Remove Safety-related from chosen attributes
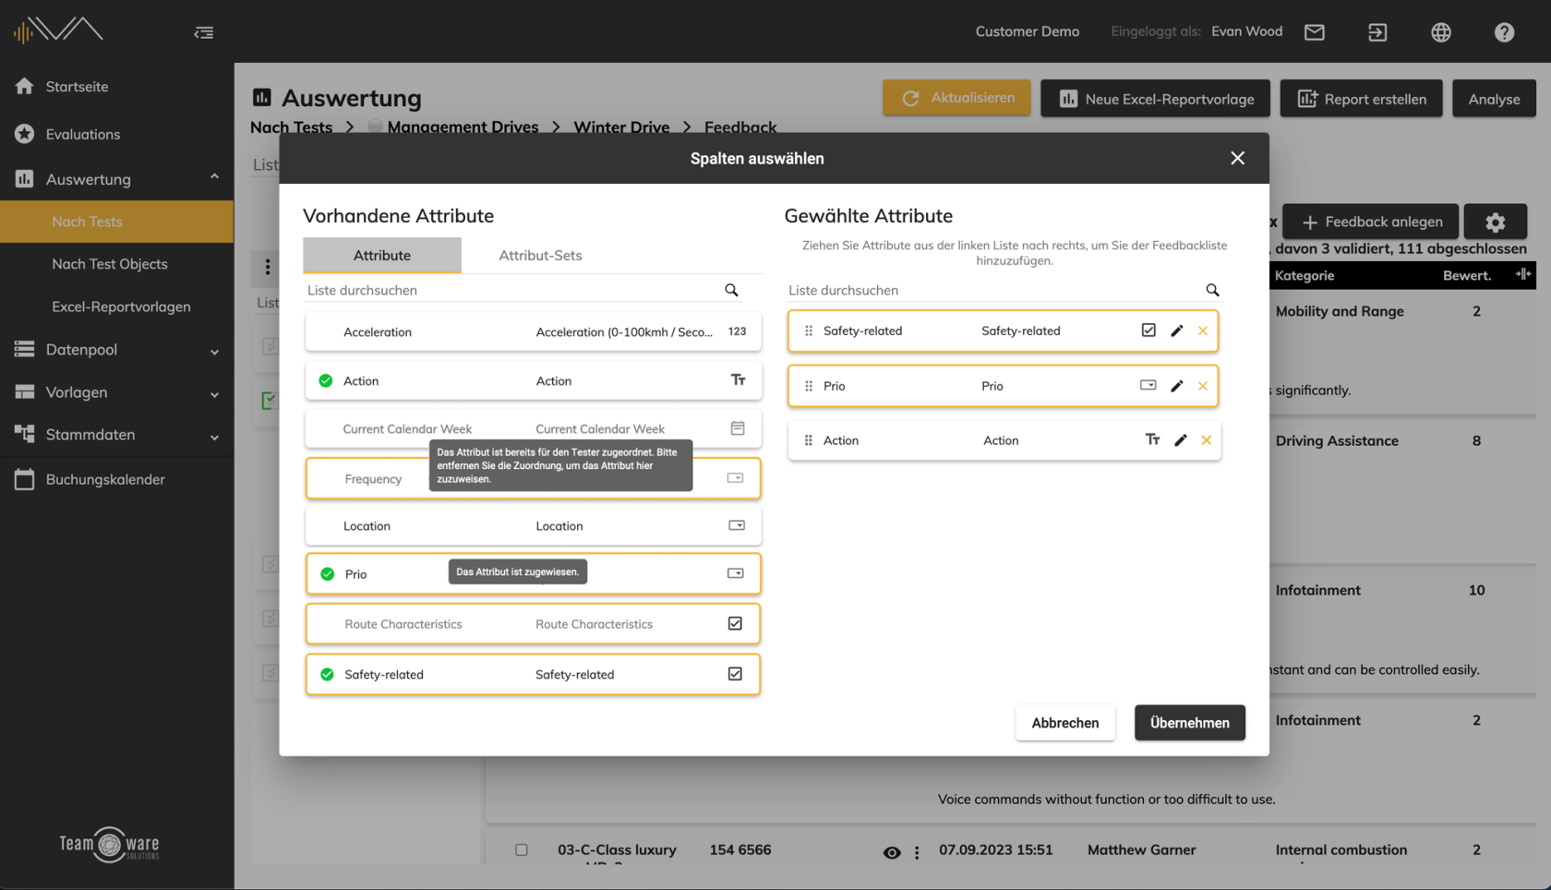Viewport: 1551px width, 890px height. (x=1202, y=331)
